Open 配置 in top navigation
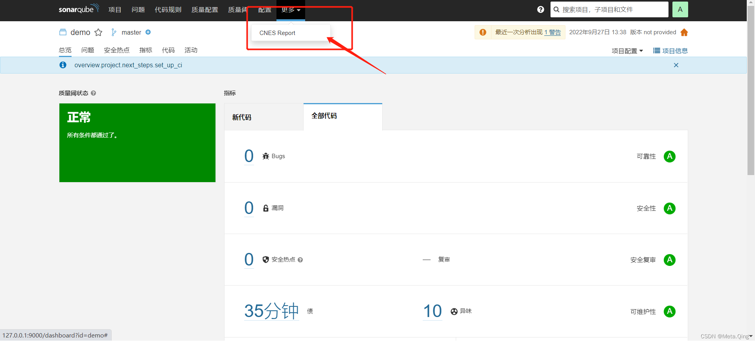Viewport: 755px width, 343px height. point(265,9)
